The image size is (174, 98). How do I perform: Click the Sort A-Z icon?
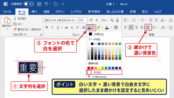(171, 20)
